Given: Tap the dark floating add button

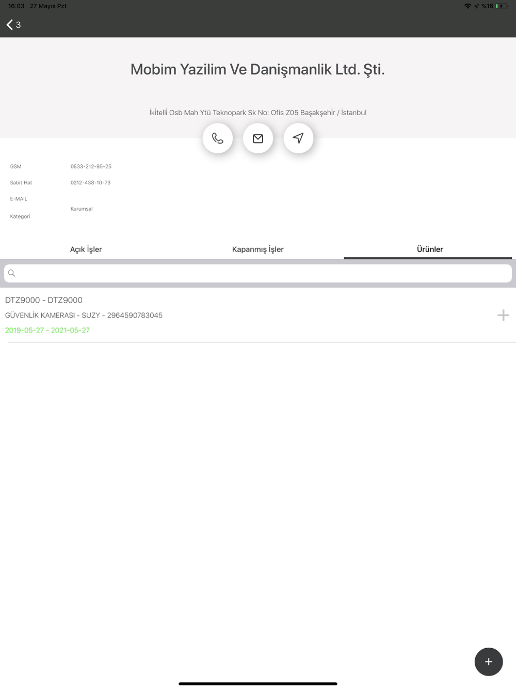Looking at the screenshot, I should pos(489,662).
